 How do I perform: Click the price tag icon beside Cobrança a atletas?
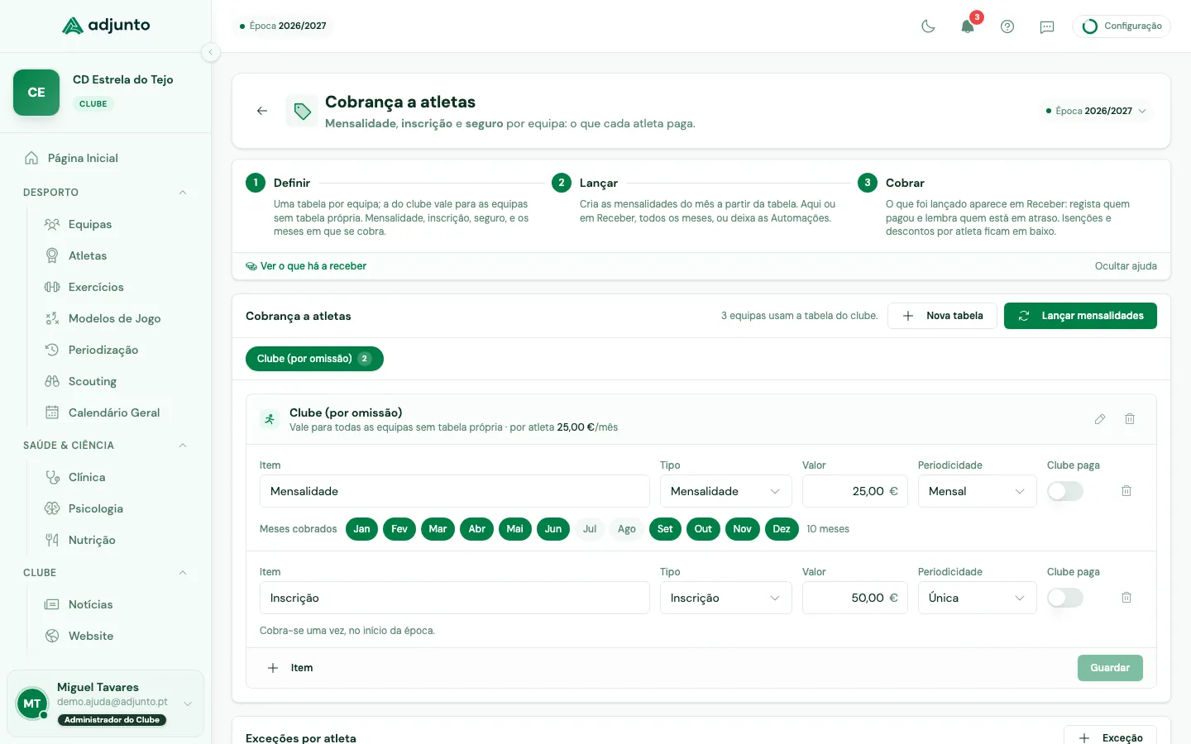point(302,111)
